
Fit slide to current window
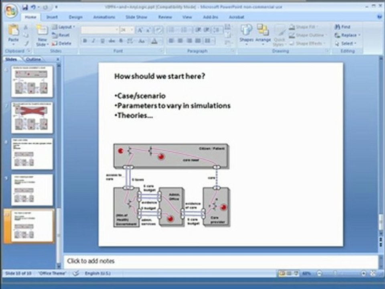[x=373, y=273]
